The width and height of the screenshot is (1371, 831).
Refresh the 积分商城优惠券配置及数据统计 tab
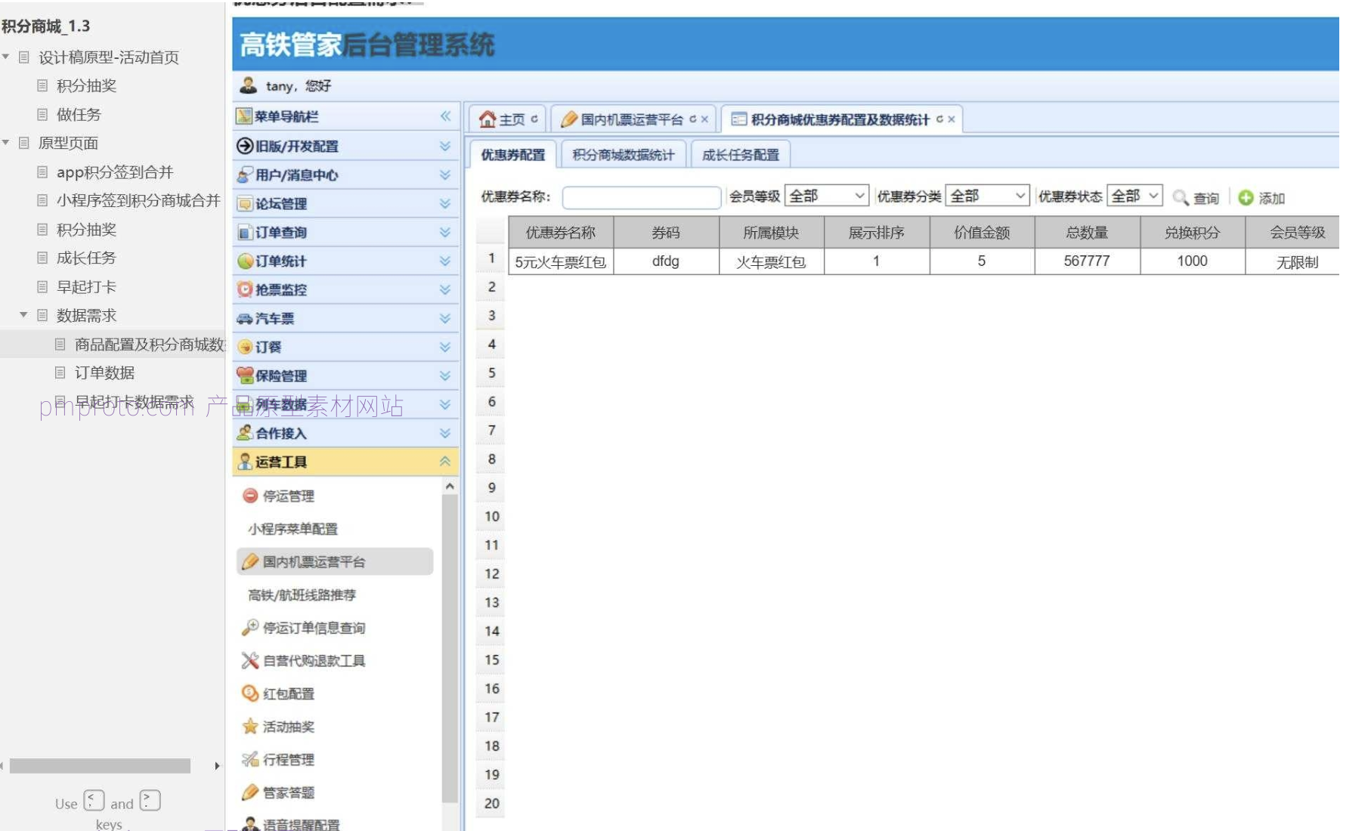[x=939, y=119]
